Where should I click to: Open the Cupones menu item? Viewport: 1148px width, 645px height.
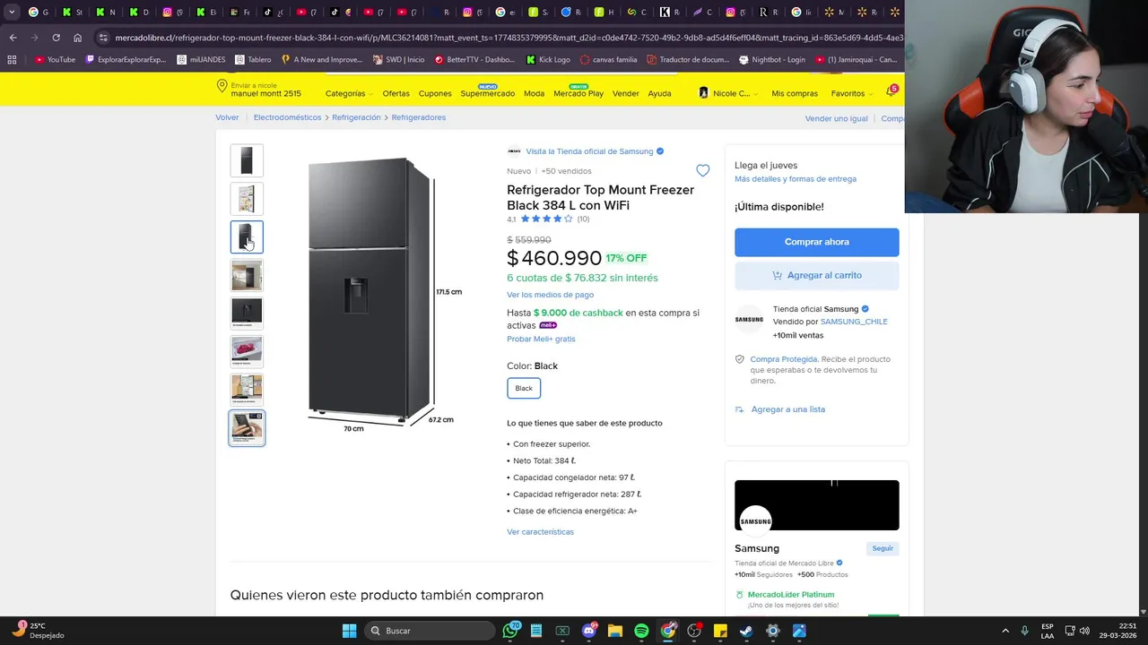click(x=435, y=93)
